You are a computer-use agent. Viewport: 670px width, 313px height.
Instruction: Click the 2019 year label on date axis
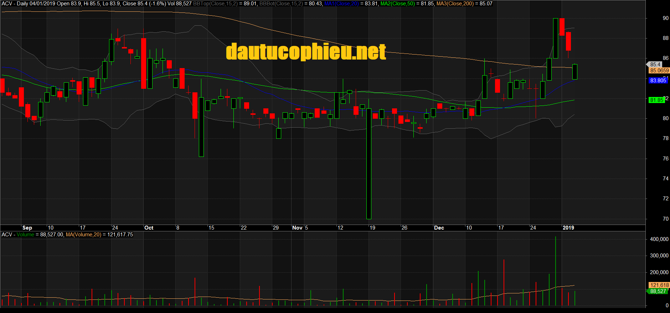coord(568,228)
